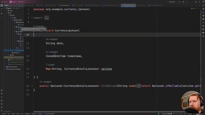Image resolution: width=205 pixels, height=115 pixels.
Task: Open Search Everywhere magnifier icon
Action: tap(200, 2)
